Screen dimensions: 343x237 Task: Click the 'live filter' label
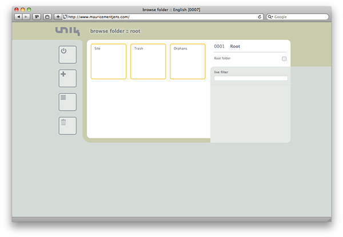[221, 72]
